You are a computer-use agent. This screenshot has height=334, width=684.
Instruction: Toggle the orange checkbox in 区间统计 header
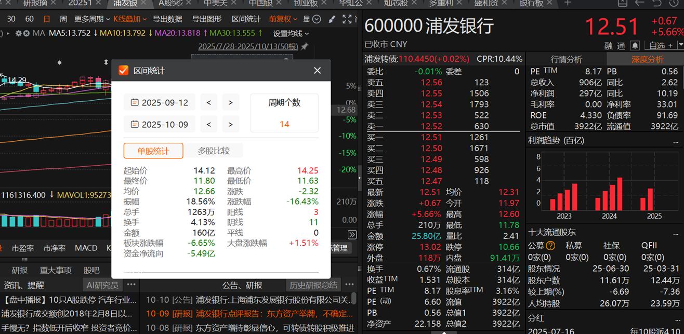tap(123, 71)
